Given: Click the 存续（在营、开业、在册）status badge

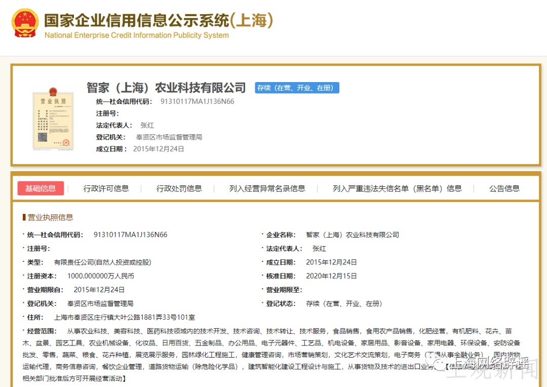Looking at the screenshot, I should (x=297, y=88).
